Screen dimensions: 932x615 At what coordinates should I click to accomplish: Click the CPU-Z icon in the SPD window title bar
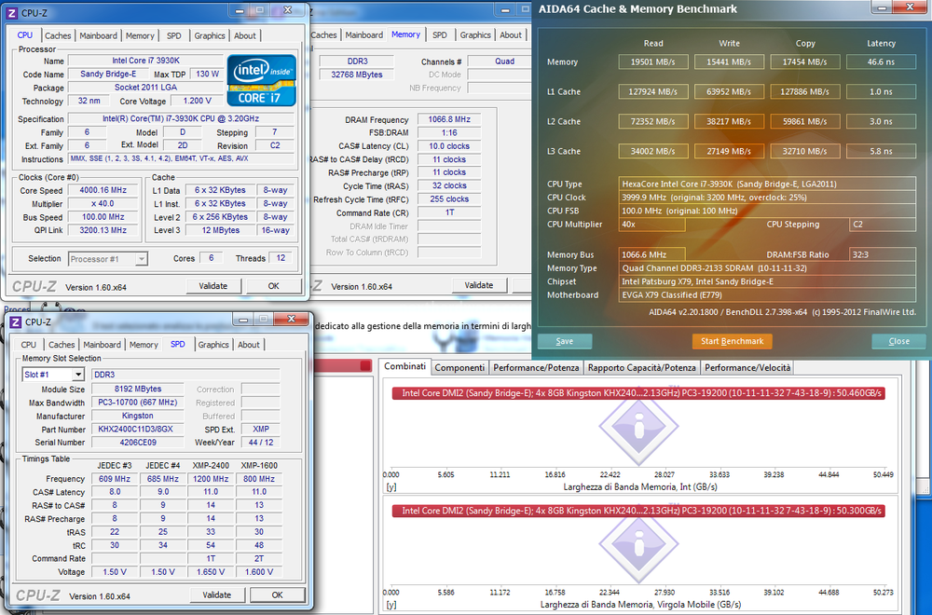[16, 322]
